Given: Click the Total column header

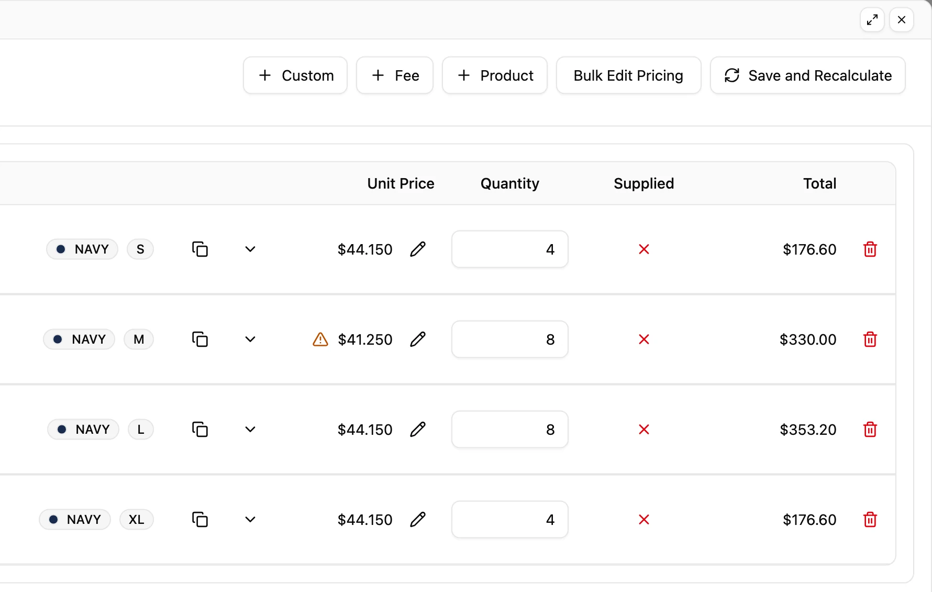Looking at the screenshot, I should [820, 183].
